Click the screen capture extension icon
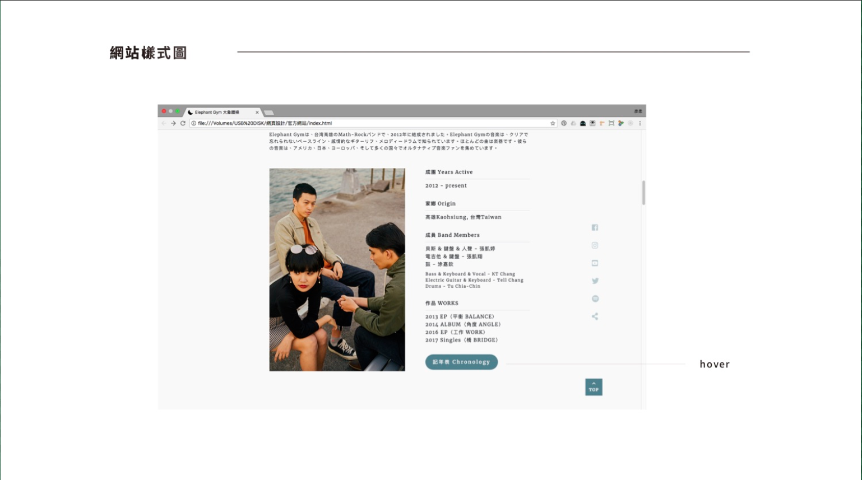The width and height of the screenshot is (862, 480). coord(611,123)
